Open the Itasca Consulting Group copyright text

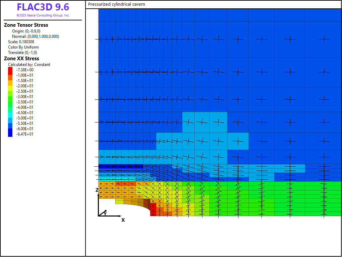[x=43, y=15]
